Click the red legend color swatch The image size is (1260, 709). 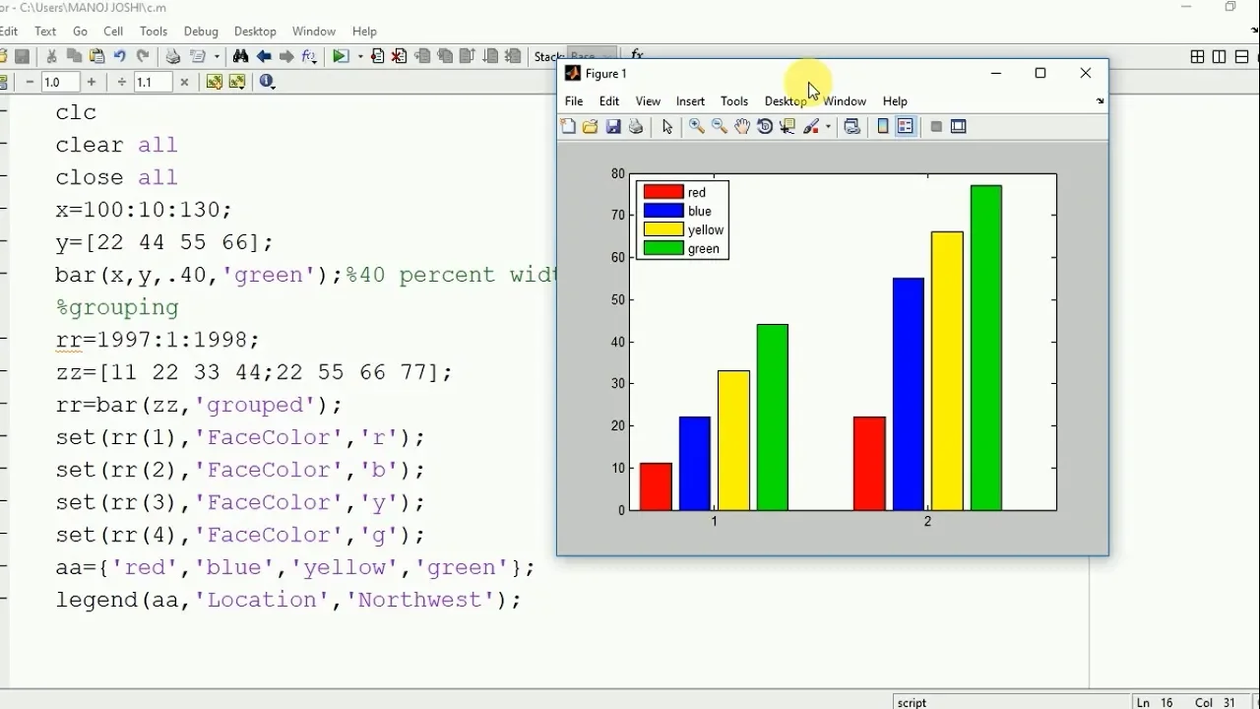click(x=663, y=192)
